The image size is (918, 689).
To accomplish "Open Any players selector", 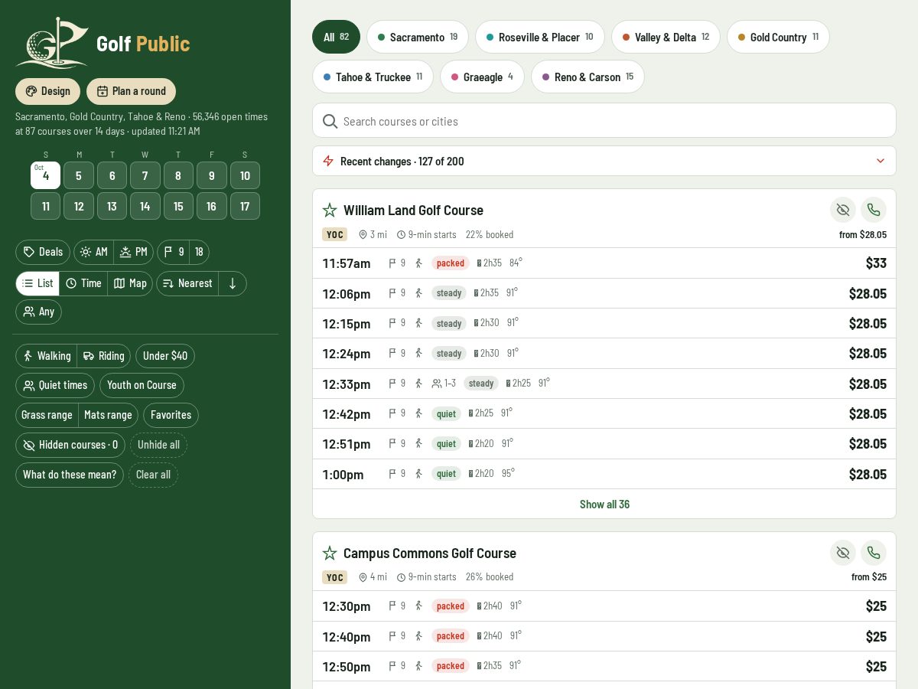I will [38, 312].
